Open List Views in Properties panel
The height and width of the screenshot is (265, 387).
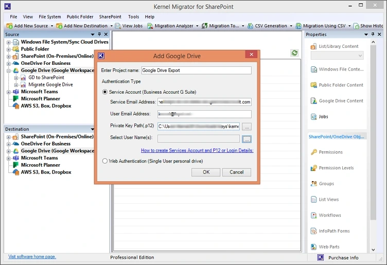[325, 200]
